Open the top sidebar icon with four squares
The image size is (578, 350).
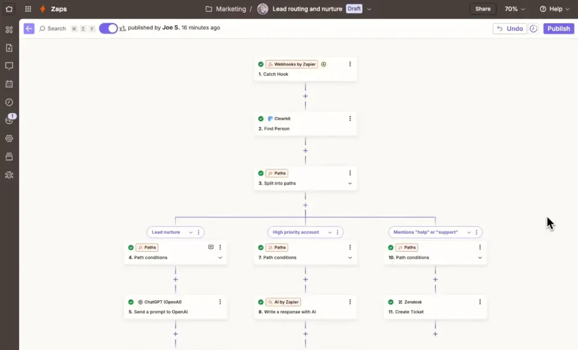(x=9, y=29)
